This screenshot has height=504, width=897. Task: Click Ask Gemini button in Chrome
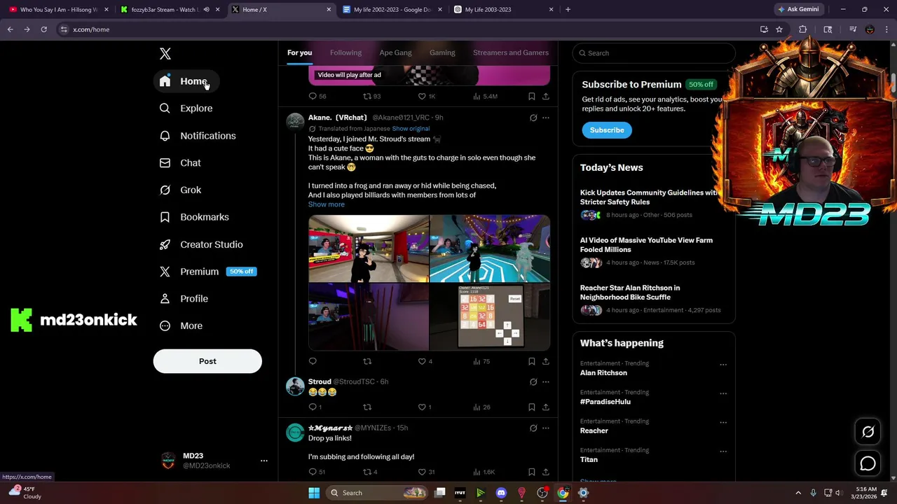[797, 9]
